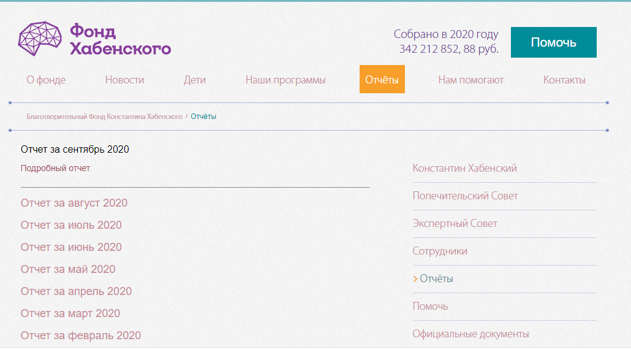Open the О фонде menu item
The width and height of the screenshot is (631, 349).
pos(46,80)
